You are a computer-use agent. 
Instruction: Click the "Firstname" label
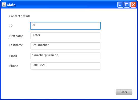coord(16,36)
